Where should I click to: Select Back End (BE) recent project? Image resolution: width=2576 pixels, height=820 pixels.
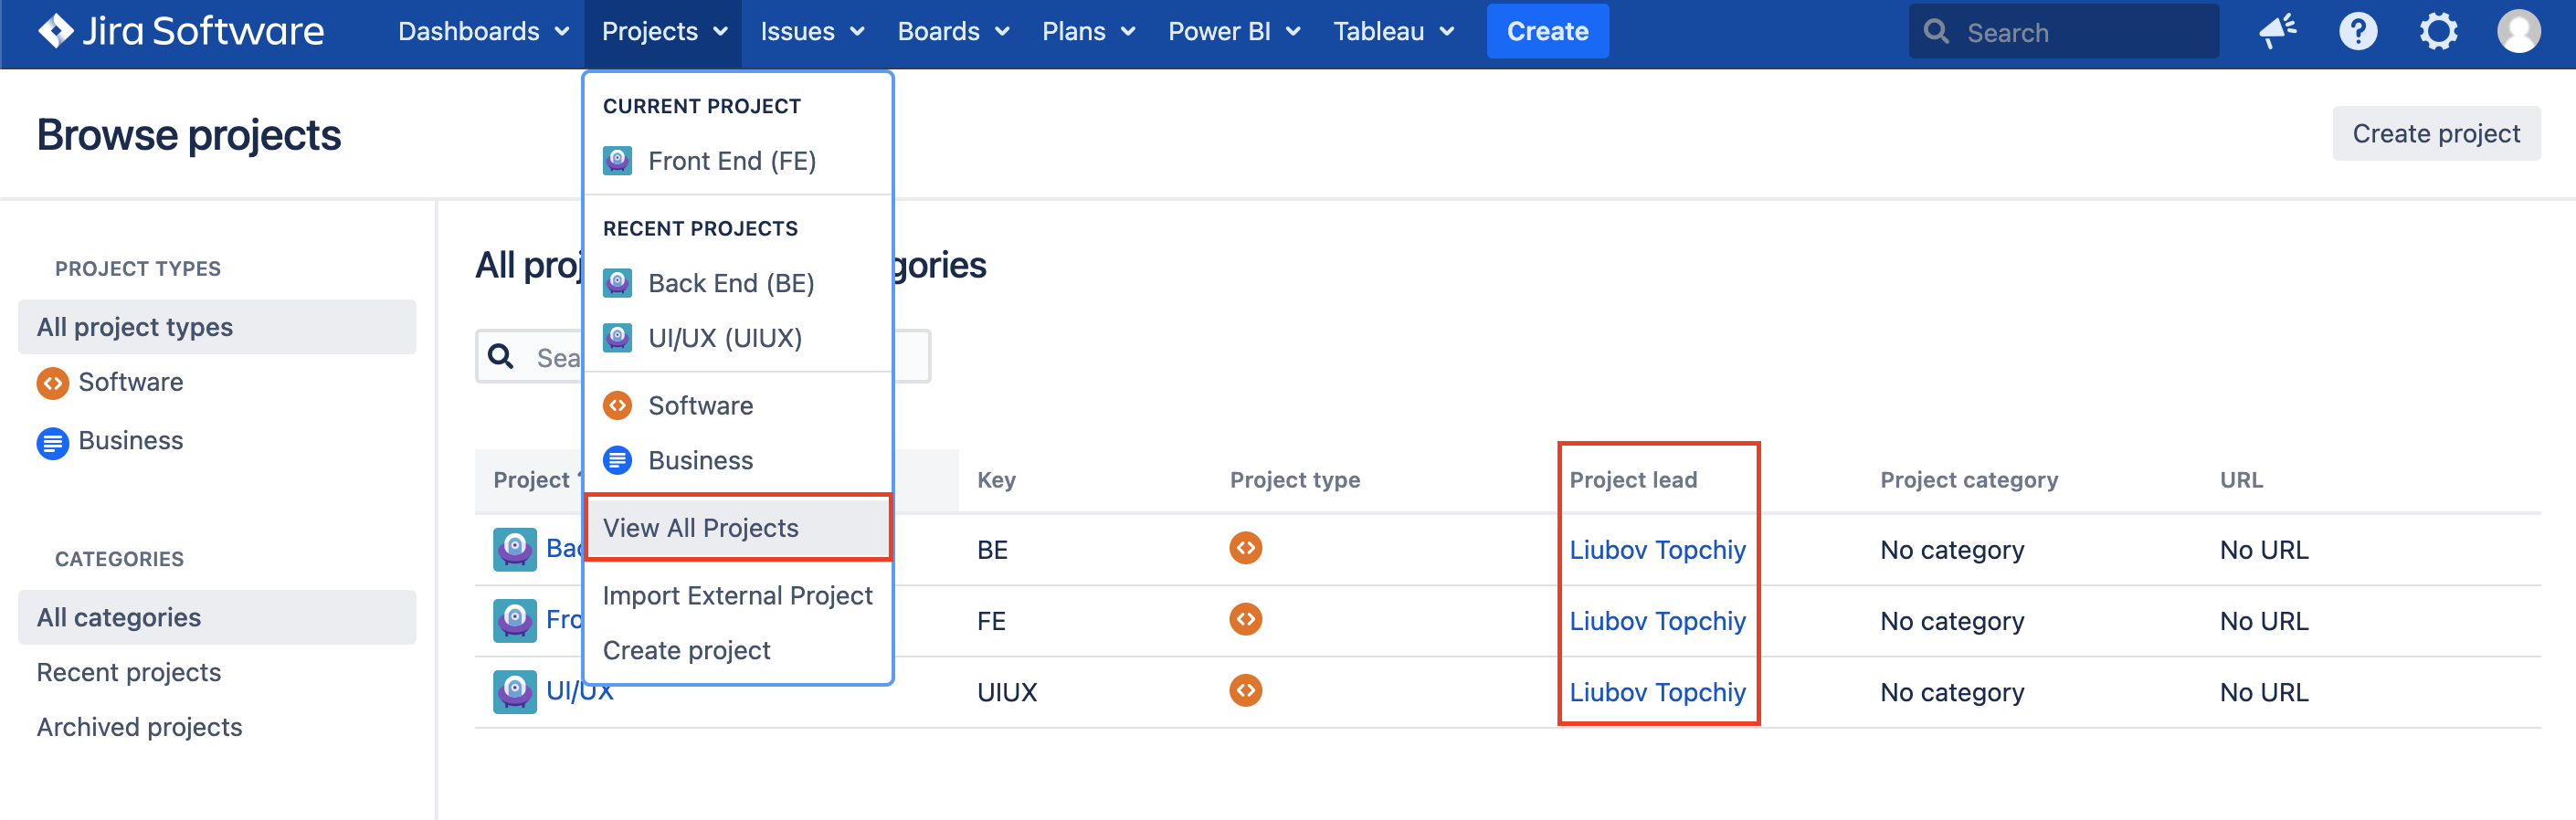coord(730,283)
